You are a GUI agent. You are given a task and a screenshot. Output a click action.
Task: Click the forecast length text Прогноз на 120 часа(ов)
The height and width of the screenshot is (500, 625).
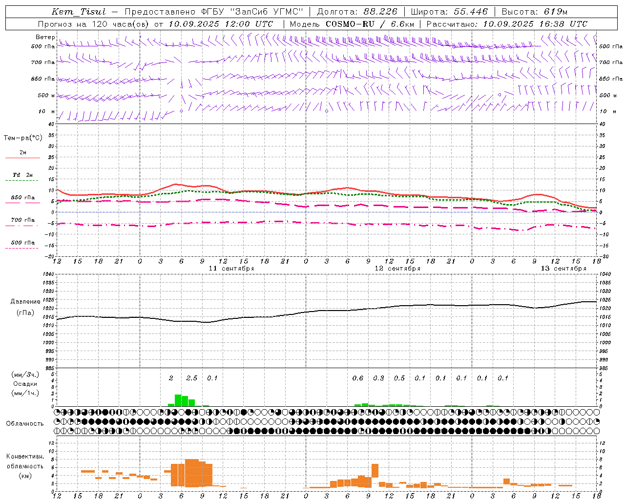coord(94,24)
